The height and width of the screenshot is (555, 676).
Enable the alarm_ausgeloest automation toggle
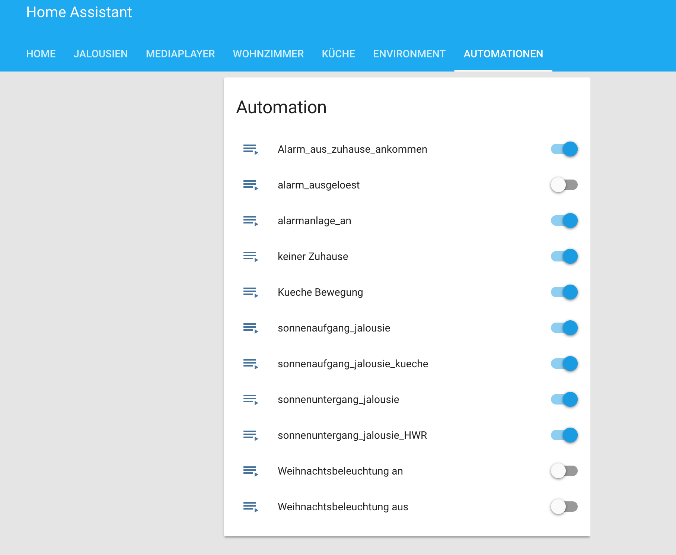pos(564,184)
